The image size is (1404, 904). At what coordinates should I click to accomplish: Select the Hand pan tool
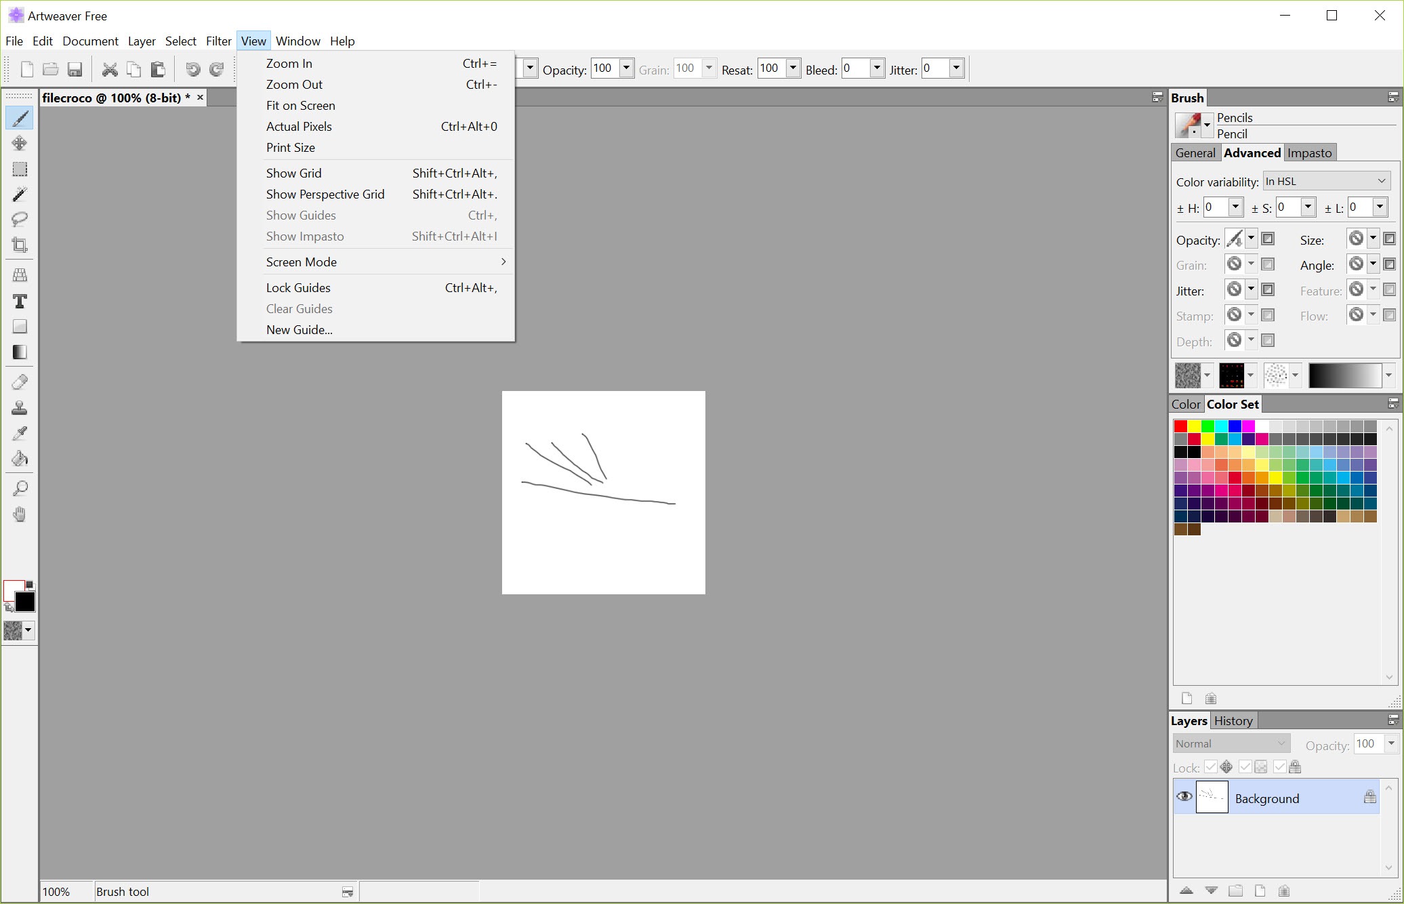20,514
